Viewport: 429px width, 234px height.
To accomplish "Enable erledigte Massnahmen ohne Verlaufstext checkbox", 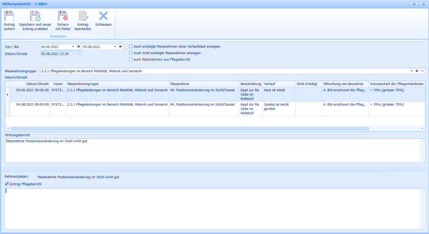I will [x=131, y=47].
